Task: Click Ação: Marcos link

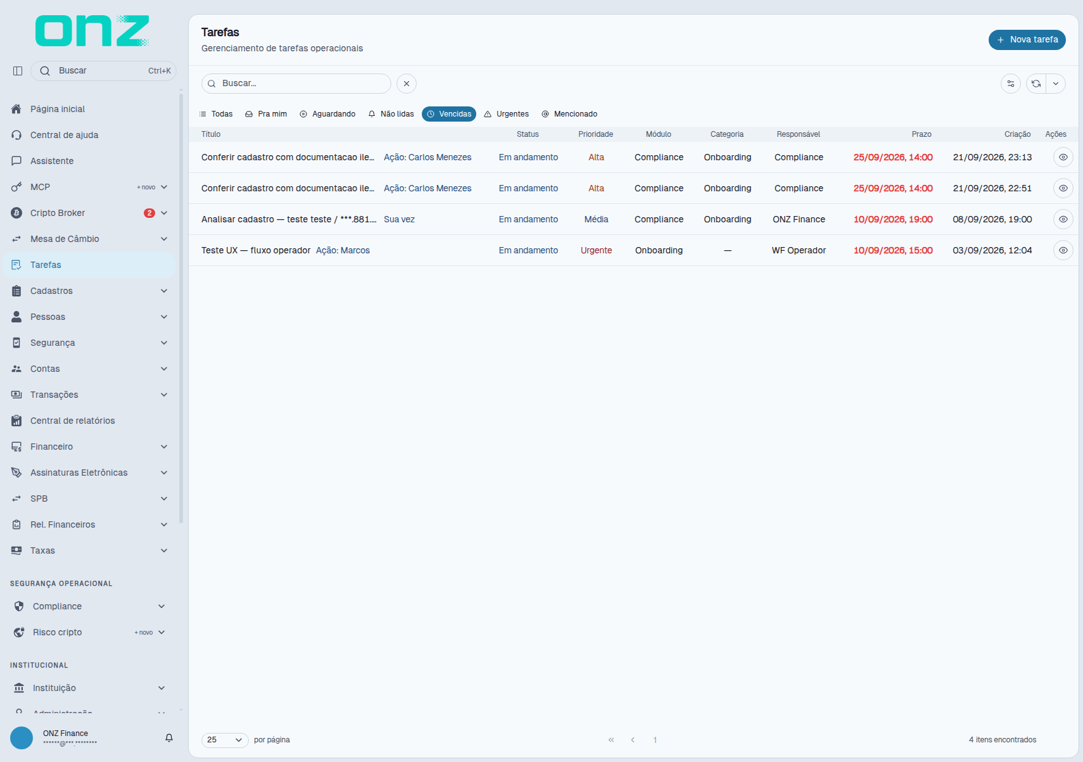Action: [343, 250]
